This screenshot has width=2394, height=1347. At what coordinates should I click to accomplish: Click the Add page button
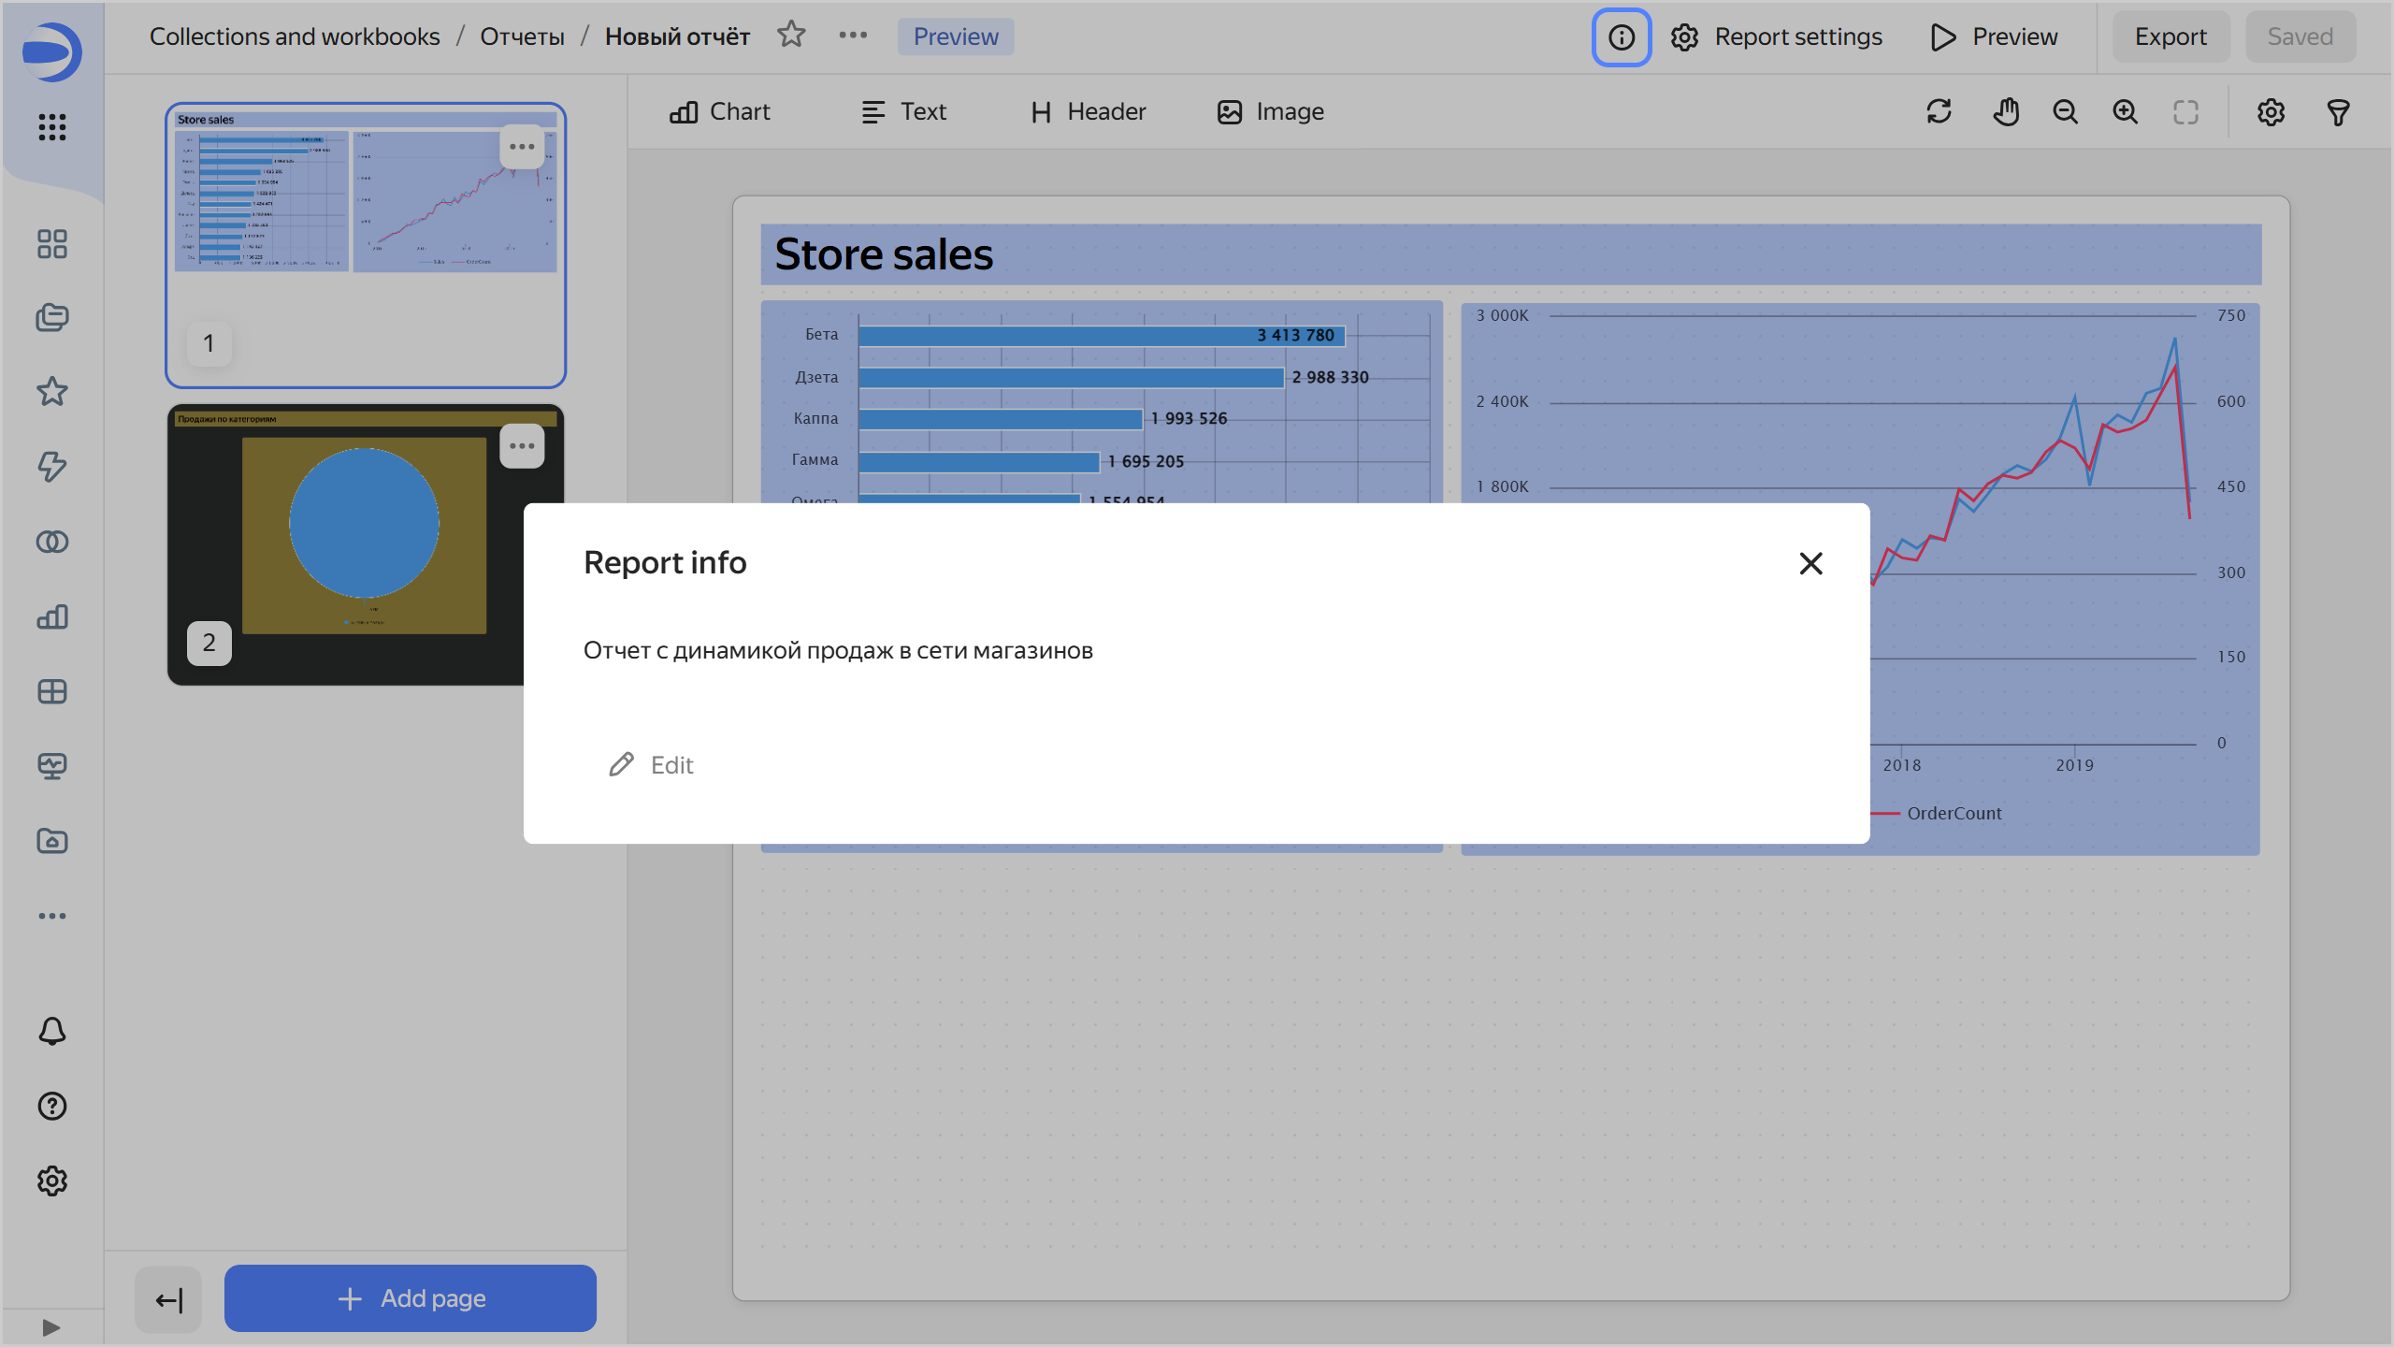[411, 1298]
